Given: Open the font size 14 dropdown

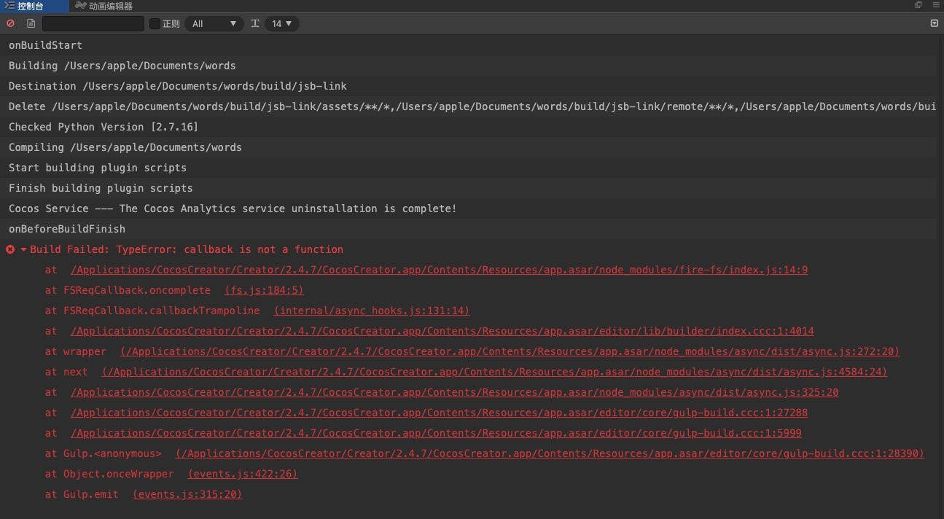Looking at the screenshot, I should pos(281,24).
